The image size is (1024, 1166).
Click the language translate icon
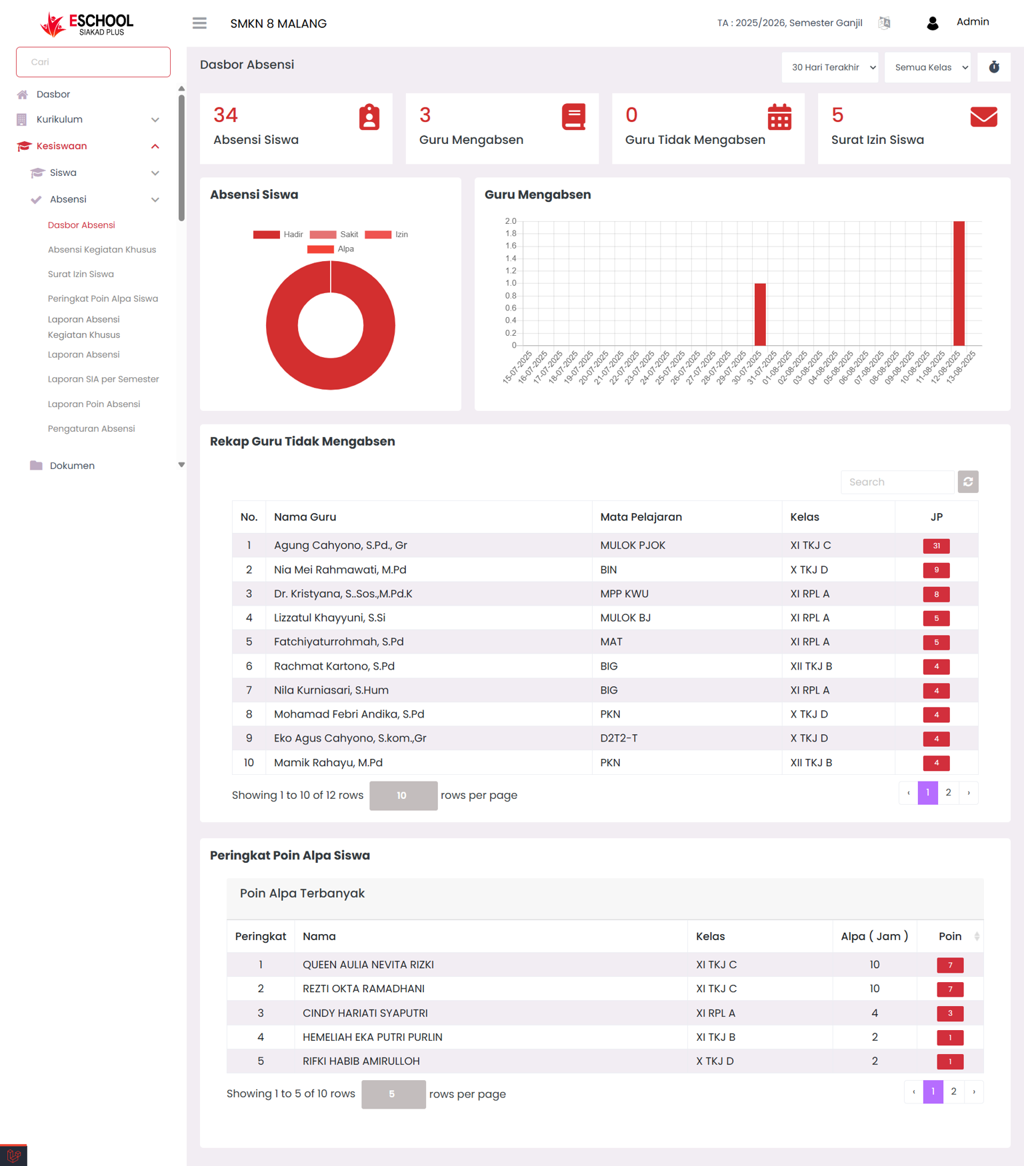pos(884,23)
